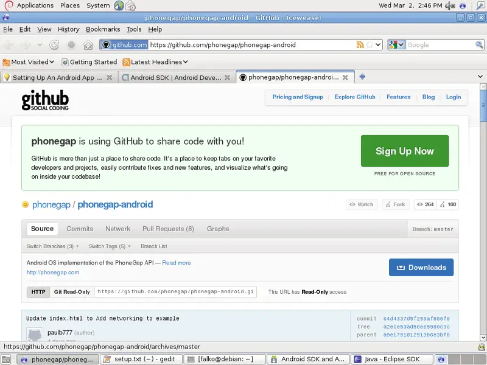Open the Explore GitHub link
This screenshot has height=365, width=487.
point(355,97)
